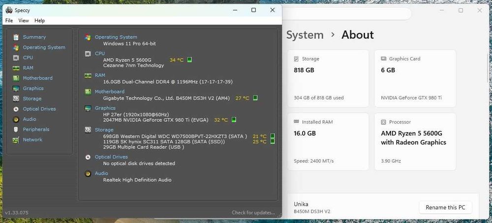Click the Motherboard icon in sidebar
Viewport: 492px width, 223px height.
click(16, 78)
